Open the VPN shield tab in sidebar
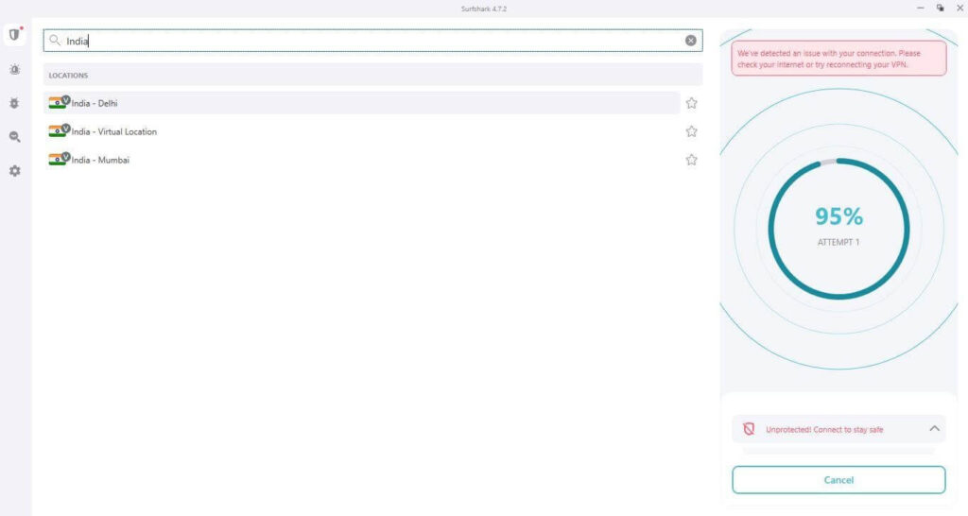This screenshot has width=968, height=516. coord(14,35)
